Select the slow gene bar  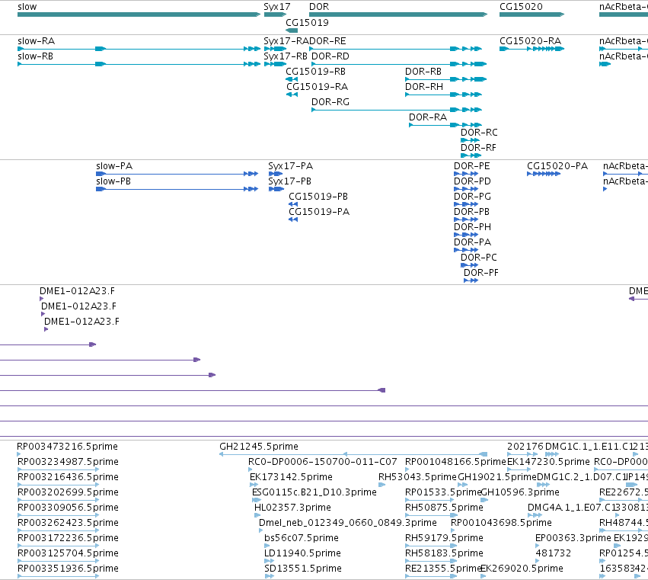[139, 14]
